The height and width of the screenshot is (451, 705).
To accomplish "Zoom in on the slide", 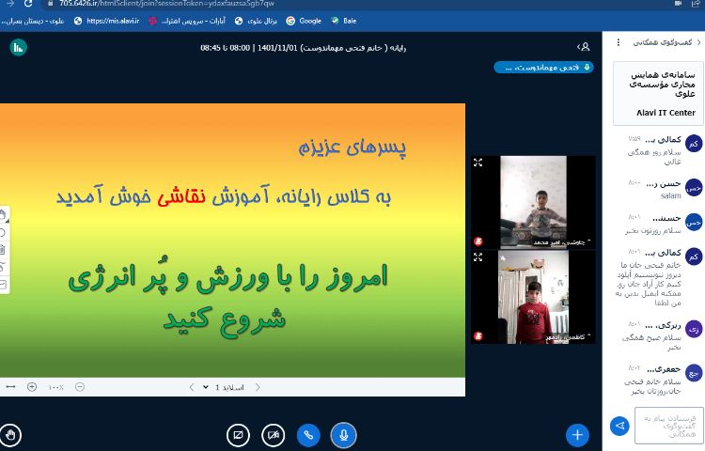I will click(x=32, y=387).
